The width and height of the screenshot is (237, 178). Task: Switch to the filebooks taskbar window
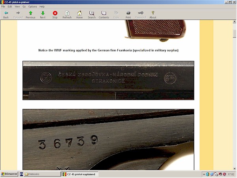click(42, 174)
